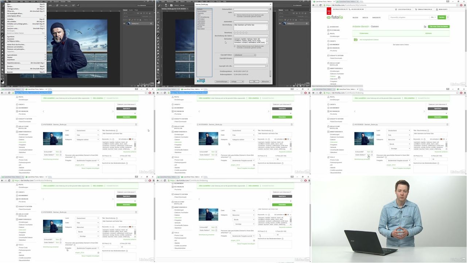467x263 pixels.
Task: Open the Copyright-Status dropdown in the file info dialog
Action: [x=245, y=55]
